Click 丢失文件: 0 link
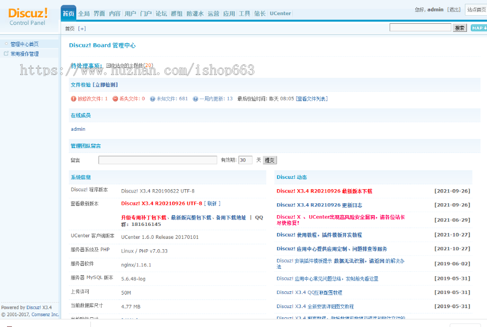The width and height of the screenshot is (487, 327). (132, 99)
